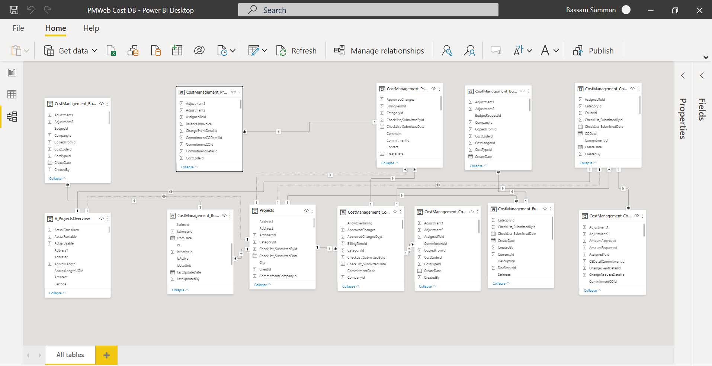Open more options on Projects table

[x=312, y=211]
